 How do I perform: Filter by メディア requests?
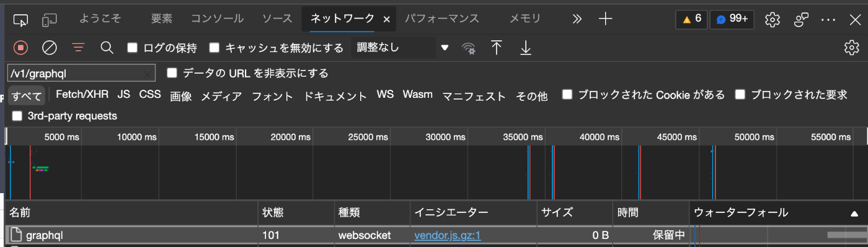click(x=221, y=96)
